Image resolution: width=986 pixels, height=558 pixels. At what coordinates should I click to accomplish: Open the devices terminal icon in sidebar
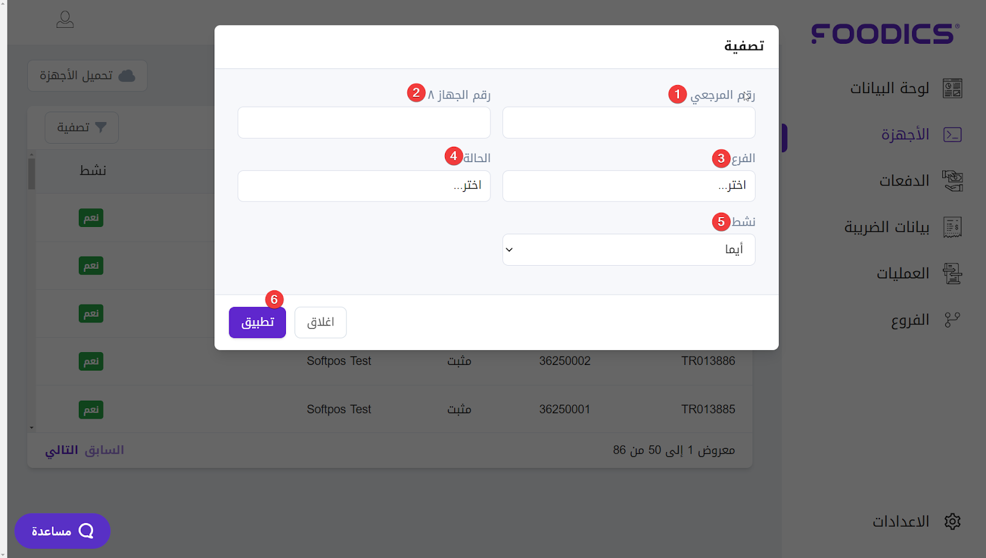coord(952,134)
